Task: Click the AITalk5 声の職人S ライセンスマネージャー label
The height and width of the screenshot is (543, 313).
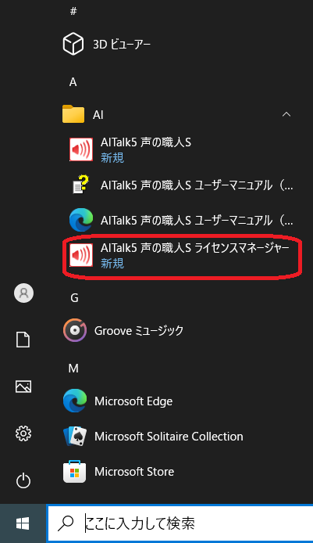Action: click(195, 248)
